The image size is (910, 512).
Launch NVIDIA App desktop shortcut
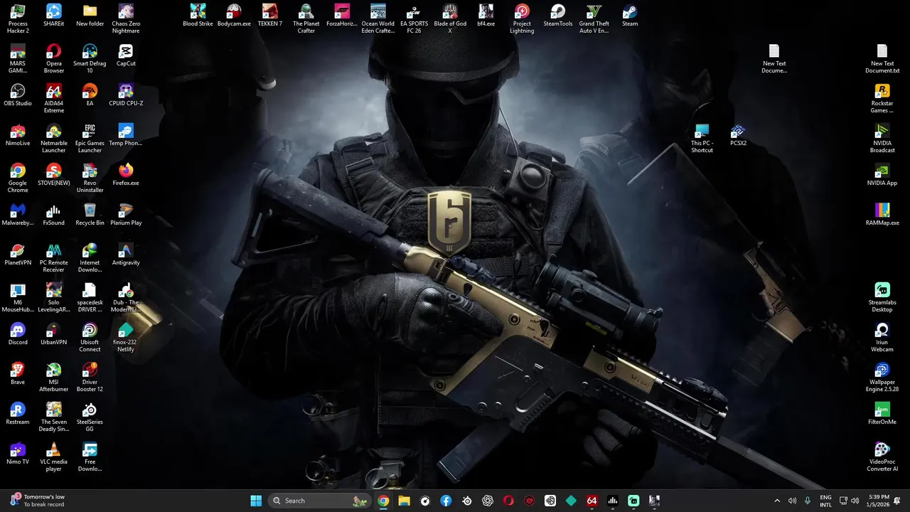point(882,174)
